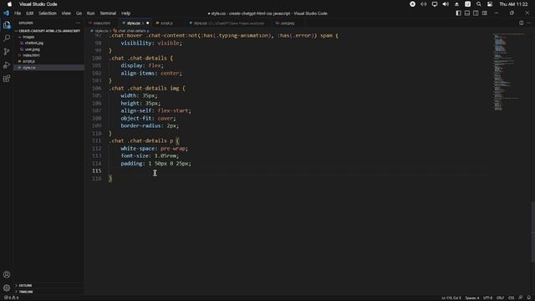Screen dimensions: 535x301
Task: Open the Extensions view
Action: coord(7,79)
